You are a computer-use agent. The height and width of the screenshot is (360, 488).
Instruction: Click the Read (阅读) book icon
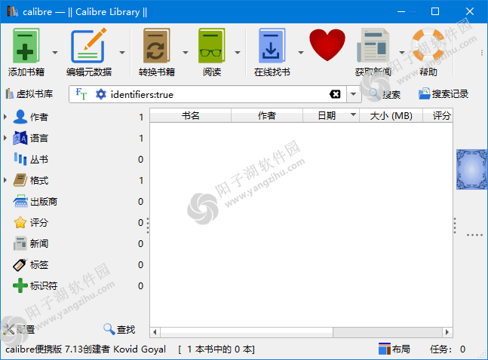212,46
